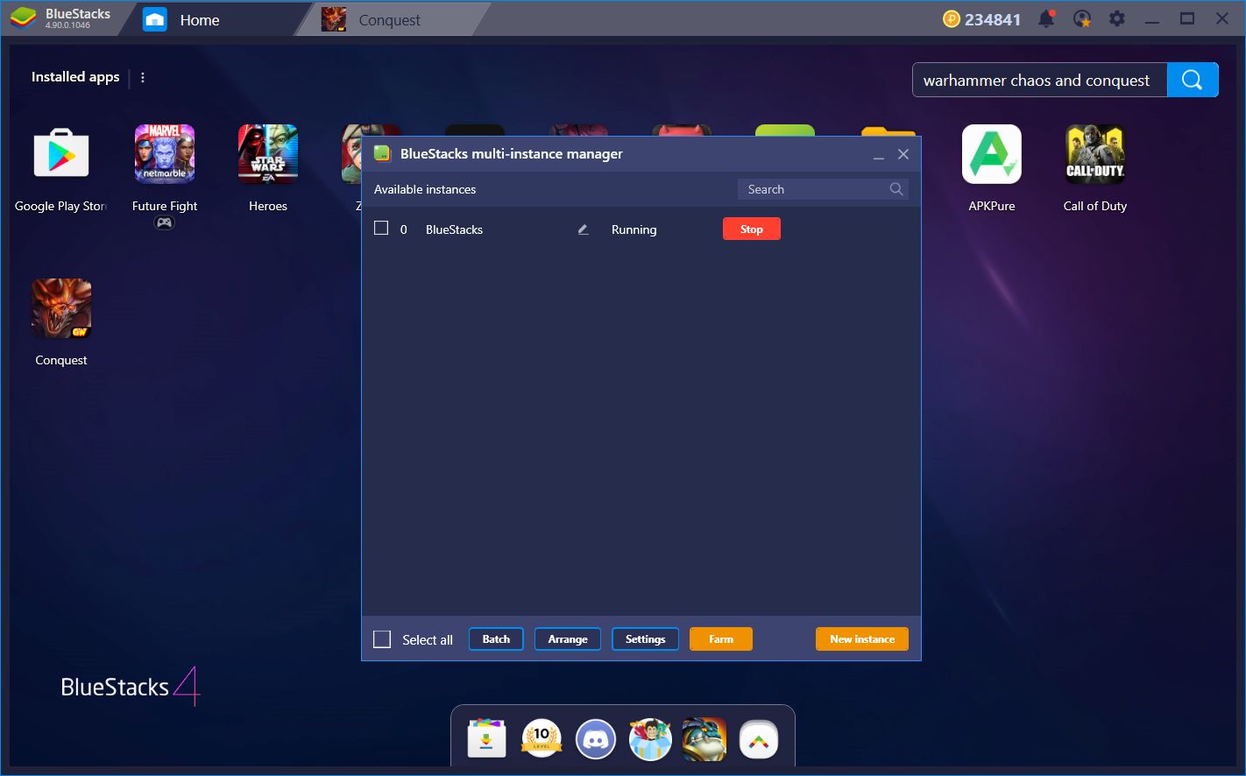Click the BlueStacks logo in the title bar

tap(24, 18)
